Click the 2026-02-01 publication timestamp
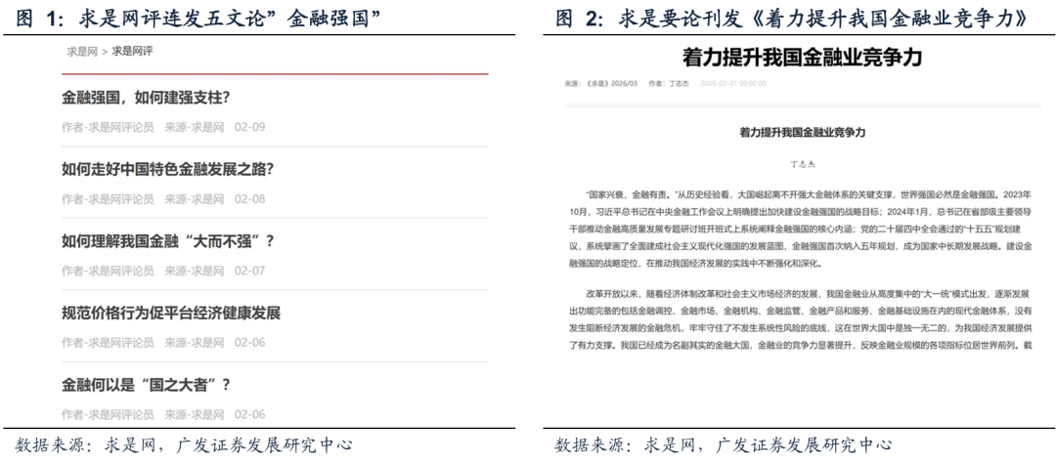The image size is (1056, 463). 732,85
